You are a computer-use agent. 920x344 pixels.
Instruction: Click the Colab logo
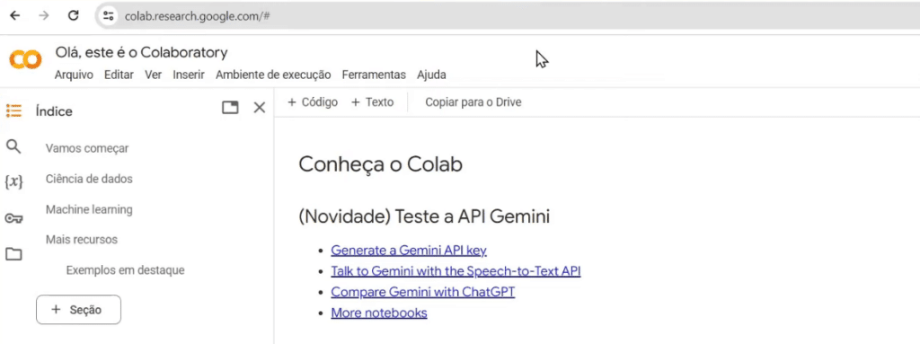[25, 60]
